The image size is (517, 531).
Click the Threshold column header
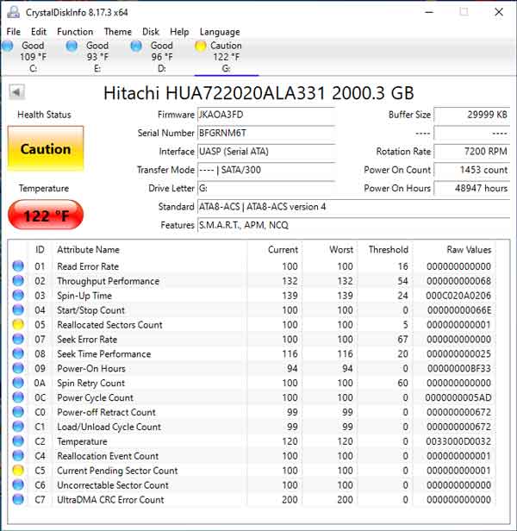389,250
